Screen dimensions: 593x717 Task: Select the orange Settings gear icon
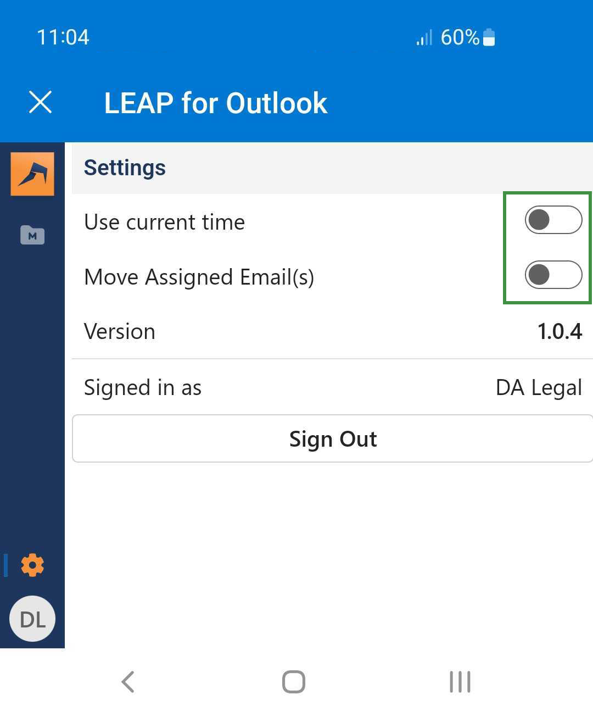coord(32,565)
